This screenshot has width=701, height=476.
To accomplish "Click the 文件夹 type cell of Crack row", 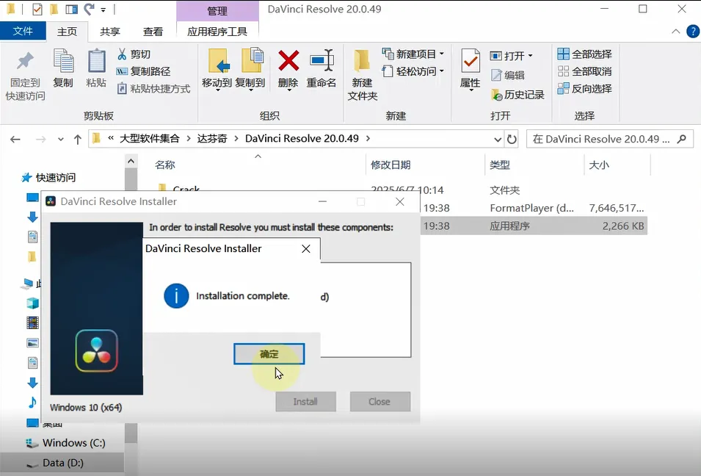I will pos(505,190).
